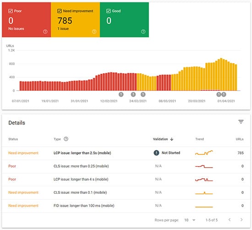Image resolution: width=252 pixels, height=230 pixels.
Task: Open FID issue longer than 100 ms row
Action: (126, 206)
